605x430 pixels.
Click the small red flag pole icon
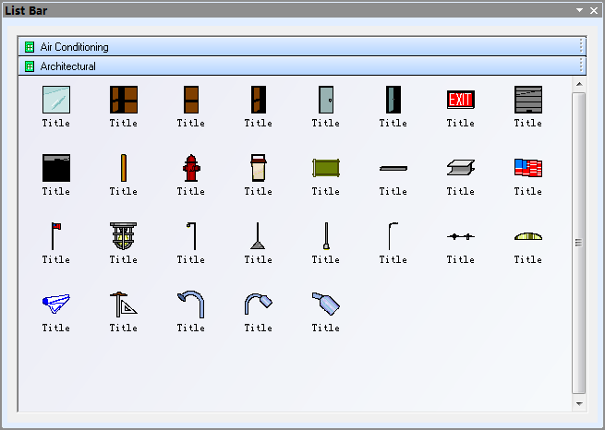(55, 236)
